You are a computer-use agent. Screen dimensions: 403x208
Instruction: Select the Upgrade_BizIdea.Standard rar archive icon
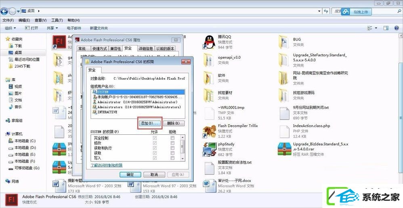pyautogui.click(x=285, y=149)
